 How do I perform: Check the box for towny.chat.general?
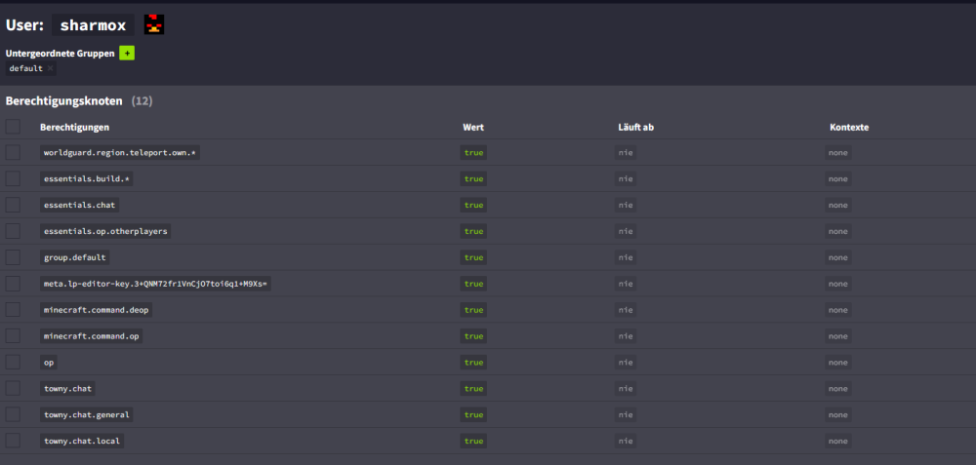point(13,414)
